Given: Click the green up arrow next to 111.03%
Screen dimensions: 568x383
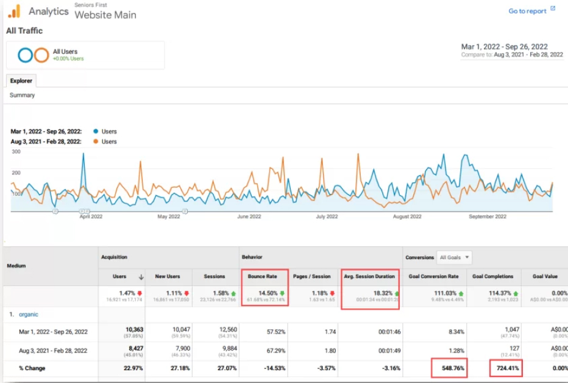Looking at the screenshot, I should point(461,293).
